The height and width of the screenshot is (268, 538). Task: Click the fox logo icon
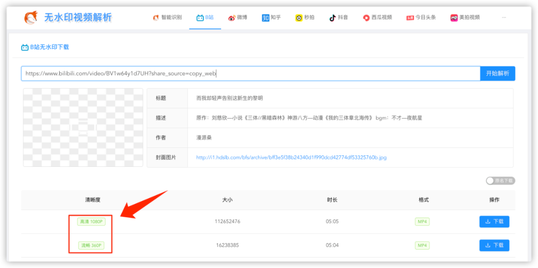tap(31, 17)
